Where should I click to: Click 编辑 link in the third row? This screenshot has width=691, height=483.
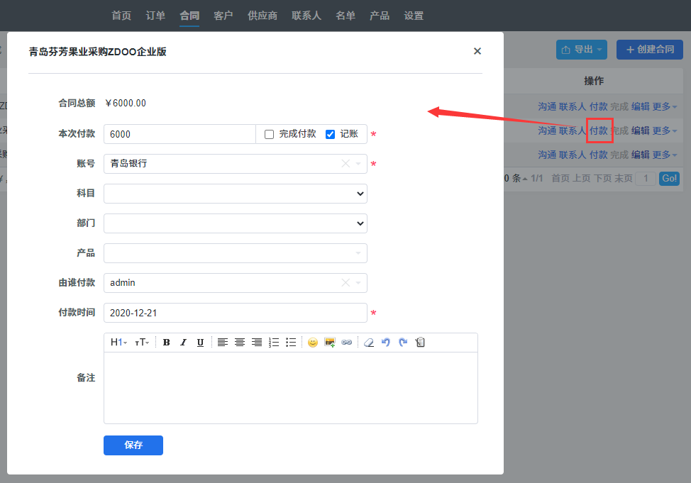[x=641, y=155]
